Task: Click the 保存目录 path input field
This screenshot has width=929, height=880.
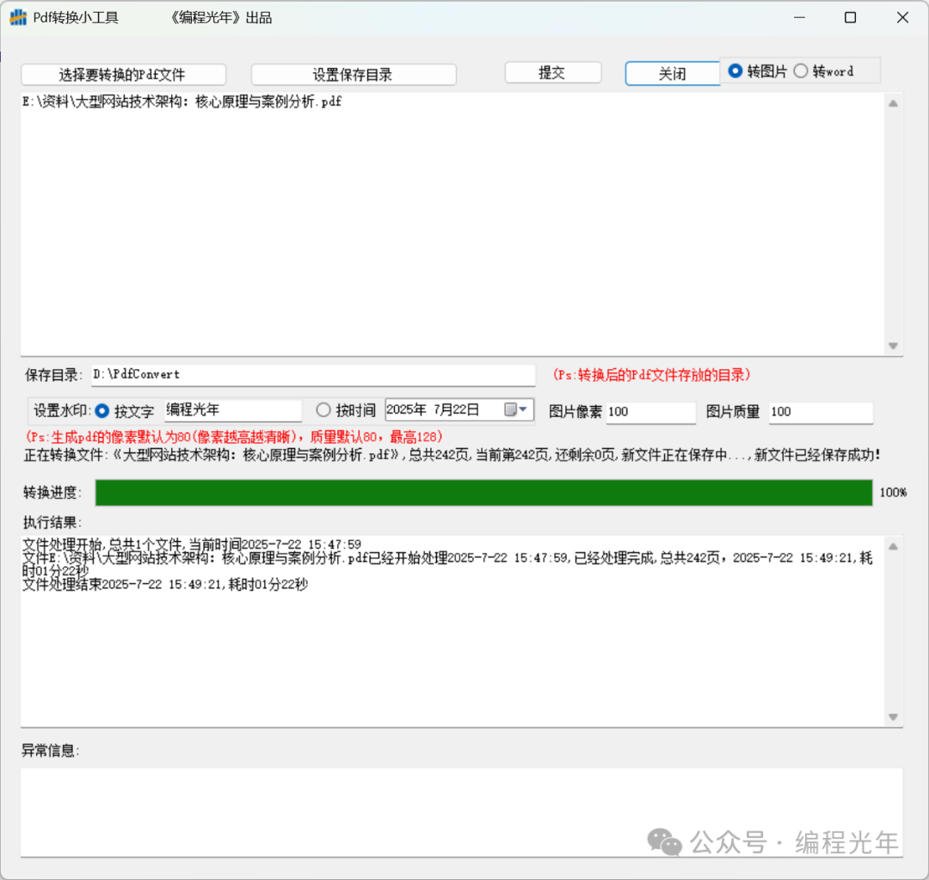Action: click(x=312, y=375)
